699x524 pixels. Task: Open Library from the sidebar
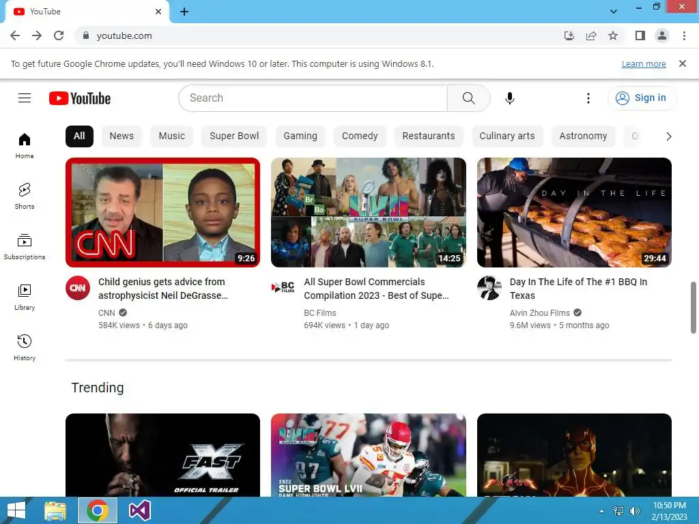[x=25, y=297]
